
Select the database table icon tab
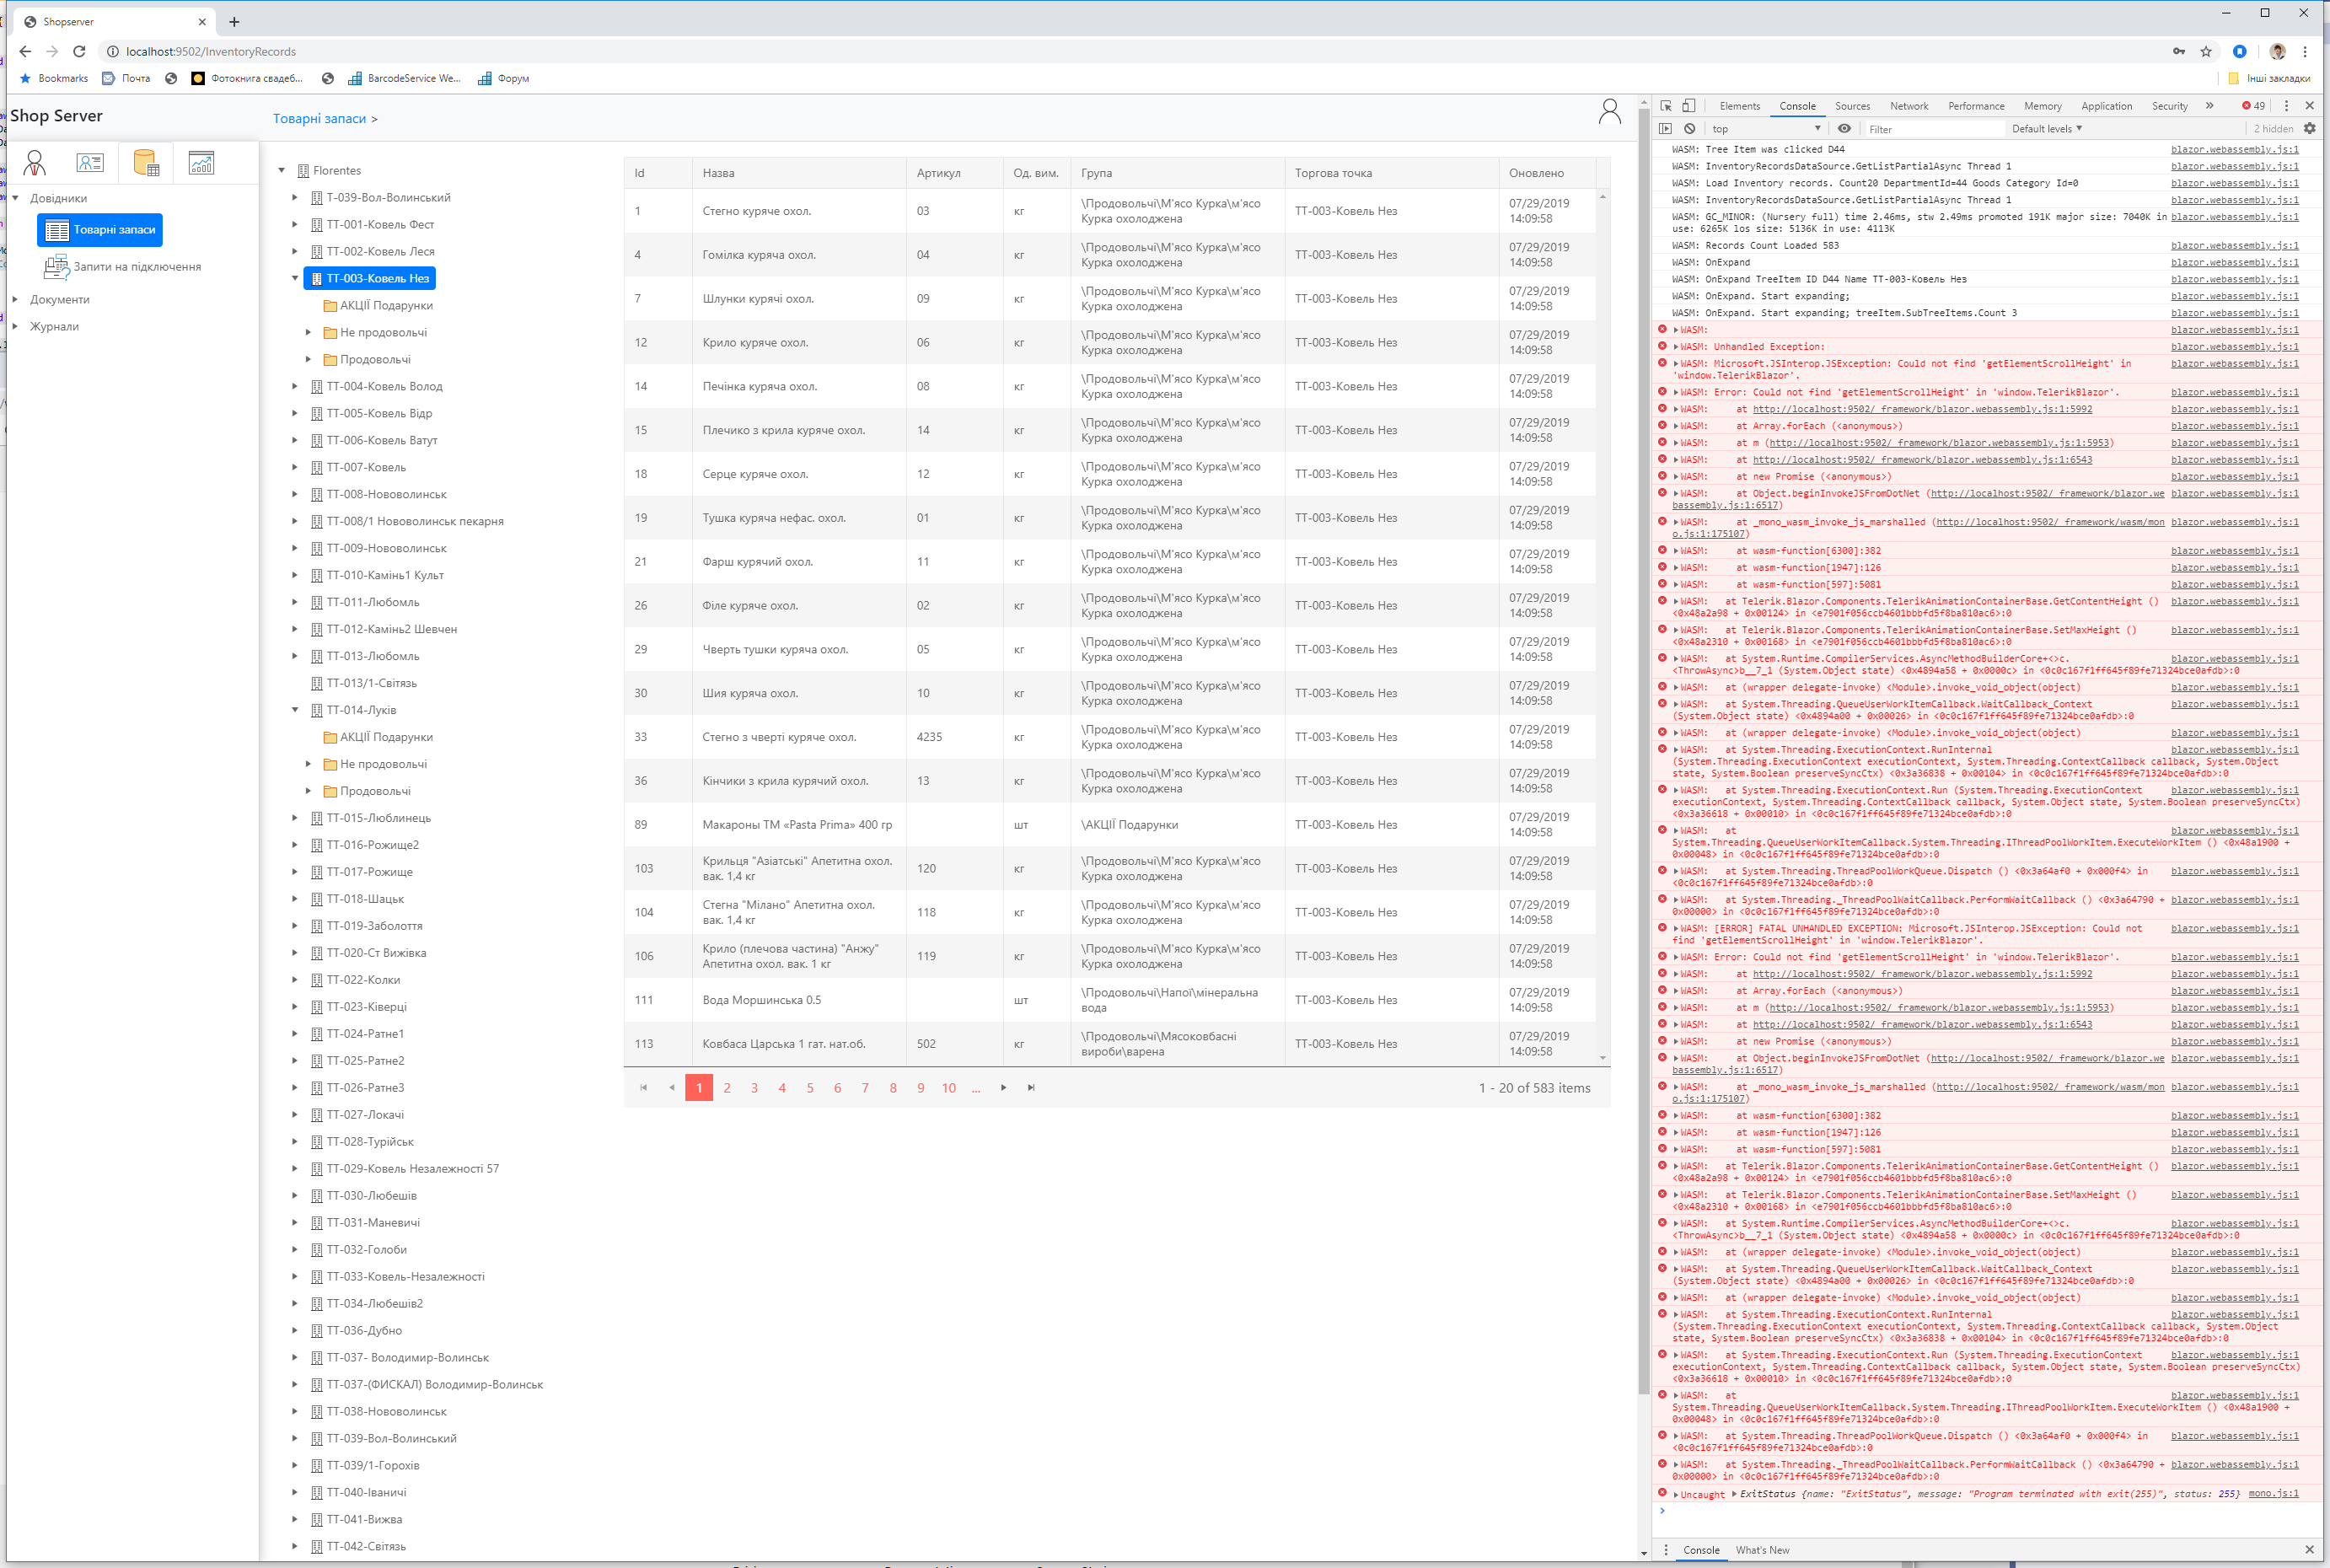click(x=146, y=163)
